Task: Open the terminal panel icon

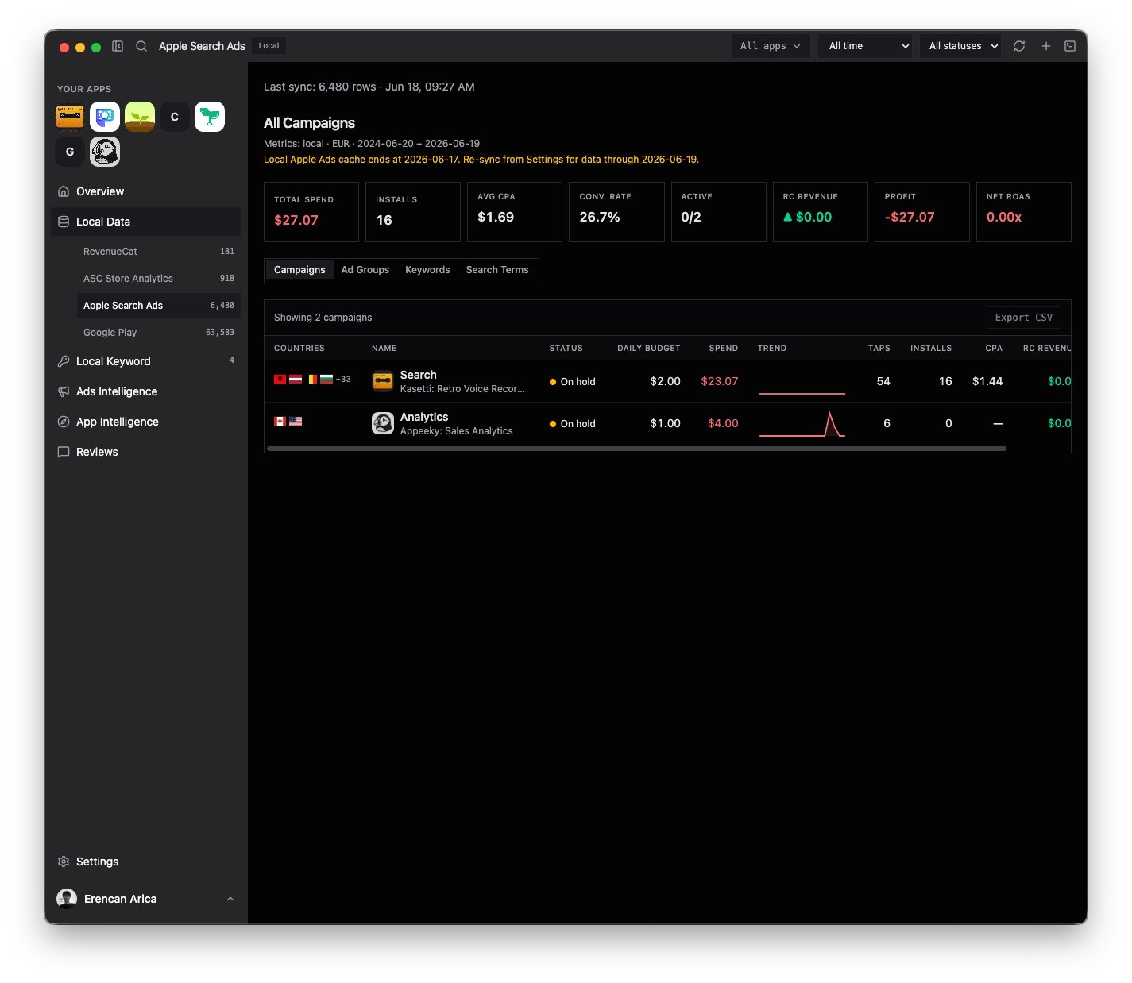Action: (1070, 46)
